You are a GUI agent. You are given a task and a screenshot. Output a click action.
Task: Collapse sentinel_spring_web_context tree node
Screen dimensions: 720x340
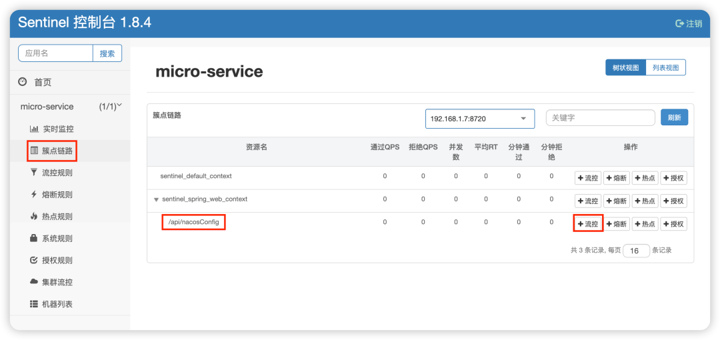tap(156, 200)
